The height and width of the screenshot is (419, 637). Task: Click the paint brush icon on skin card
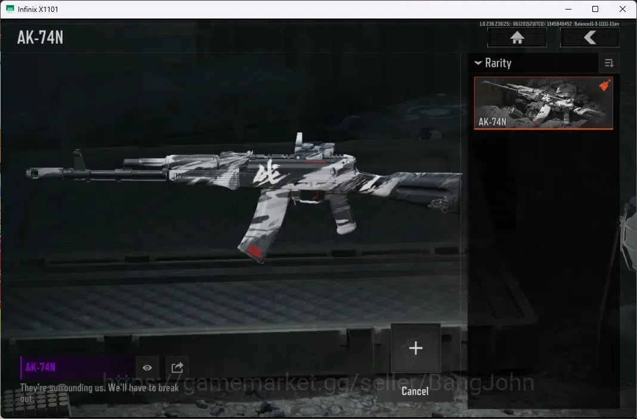(x=605, y=85)
